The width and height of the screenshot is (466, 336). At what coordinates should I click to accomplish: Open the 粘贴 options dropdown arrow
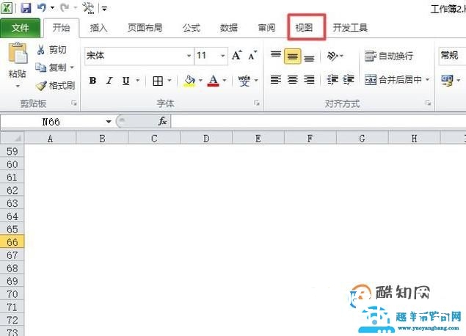pos(17,86)
